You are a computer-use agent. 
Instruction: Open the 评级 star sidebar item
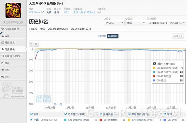[x=13, y=70]
